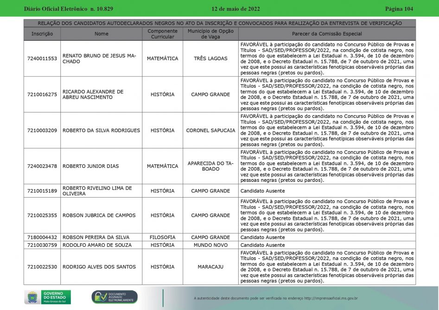The width and height of the screenshot is (439, 310).
Task: Click Candidato Ausente in Robson Pereira da Silva's row
Action: pyautogui.click(x=262, y=237)
